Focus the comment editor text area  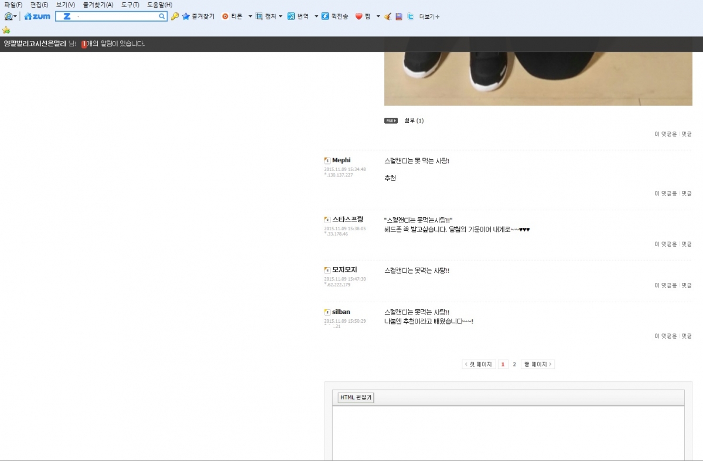508,433
